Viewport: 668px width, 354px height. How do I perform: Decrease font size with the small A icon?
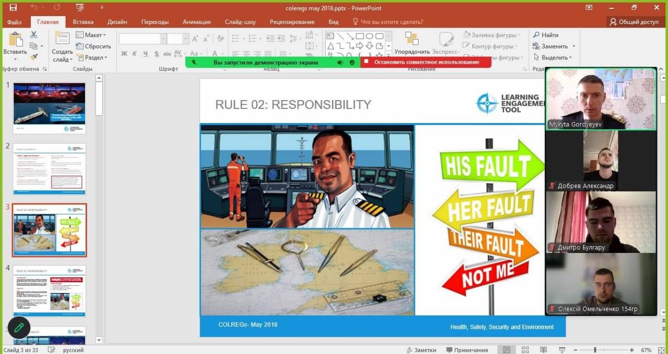pyautogui.click(x=206, y=39)
